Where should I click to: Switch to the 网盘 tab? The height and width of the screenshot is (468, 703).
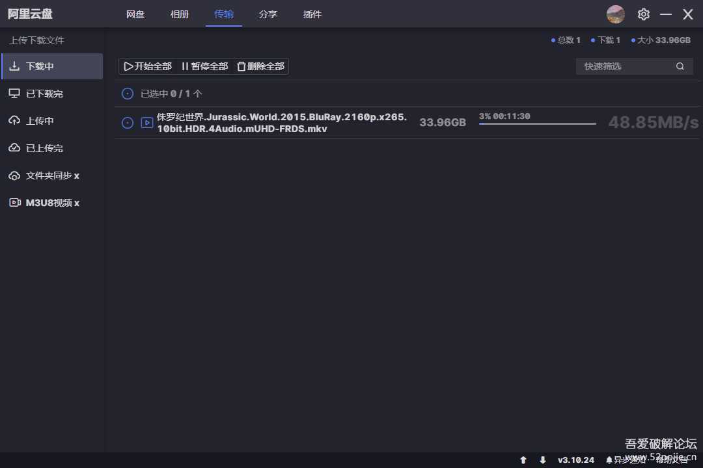point(135,14)
